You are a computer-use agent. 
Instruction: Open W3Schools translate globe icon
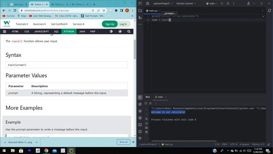[x=120, y=31]
